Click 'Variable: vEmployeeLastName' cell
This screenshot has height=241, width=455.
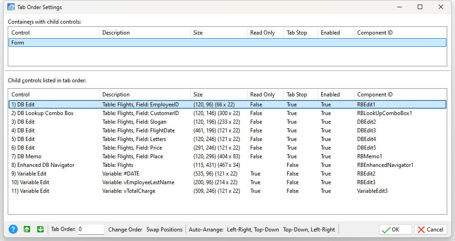pyautogui.click(x=138, y=182)
